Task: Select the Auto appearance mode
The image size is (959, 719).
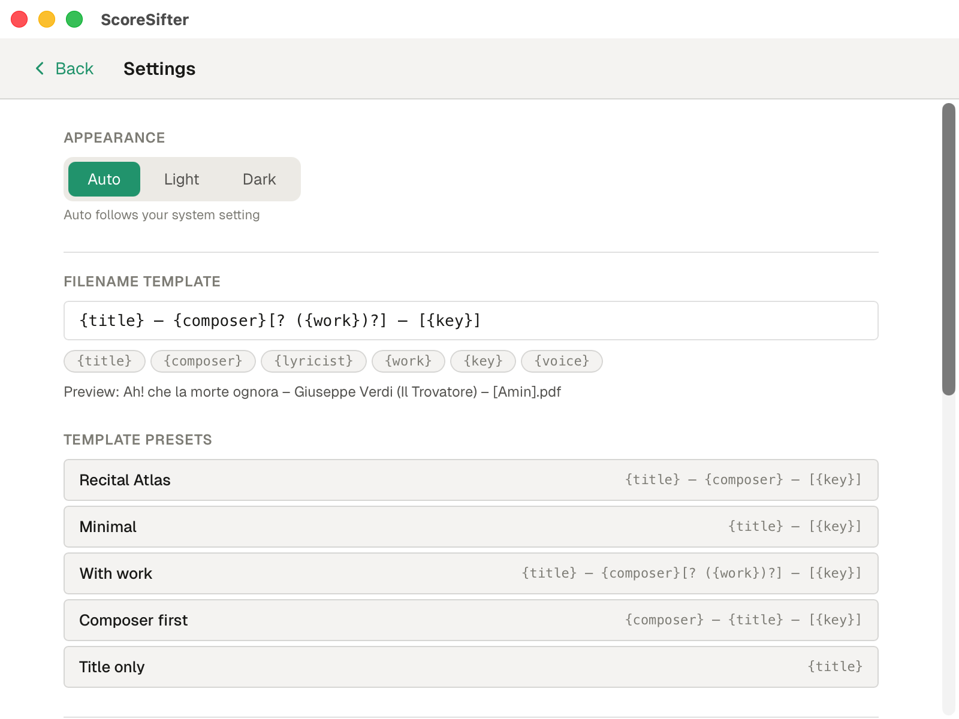Action: (x=103, y=179)
